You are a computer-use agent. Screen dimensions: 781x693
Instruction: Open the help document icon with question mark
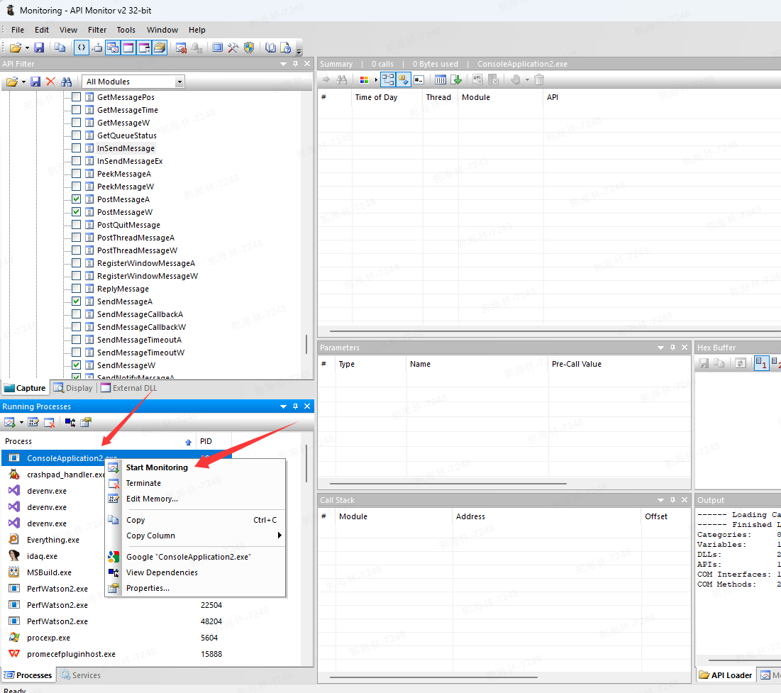(285, 48)
